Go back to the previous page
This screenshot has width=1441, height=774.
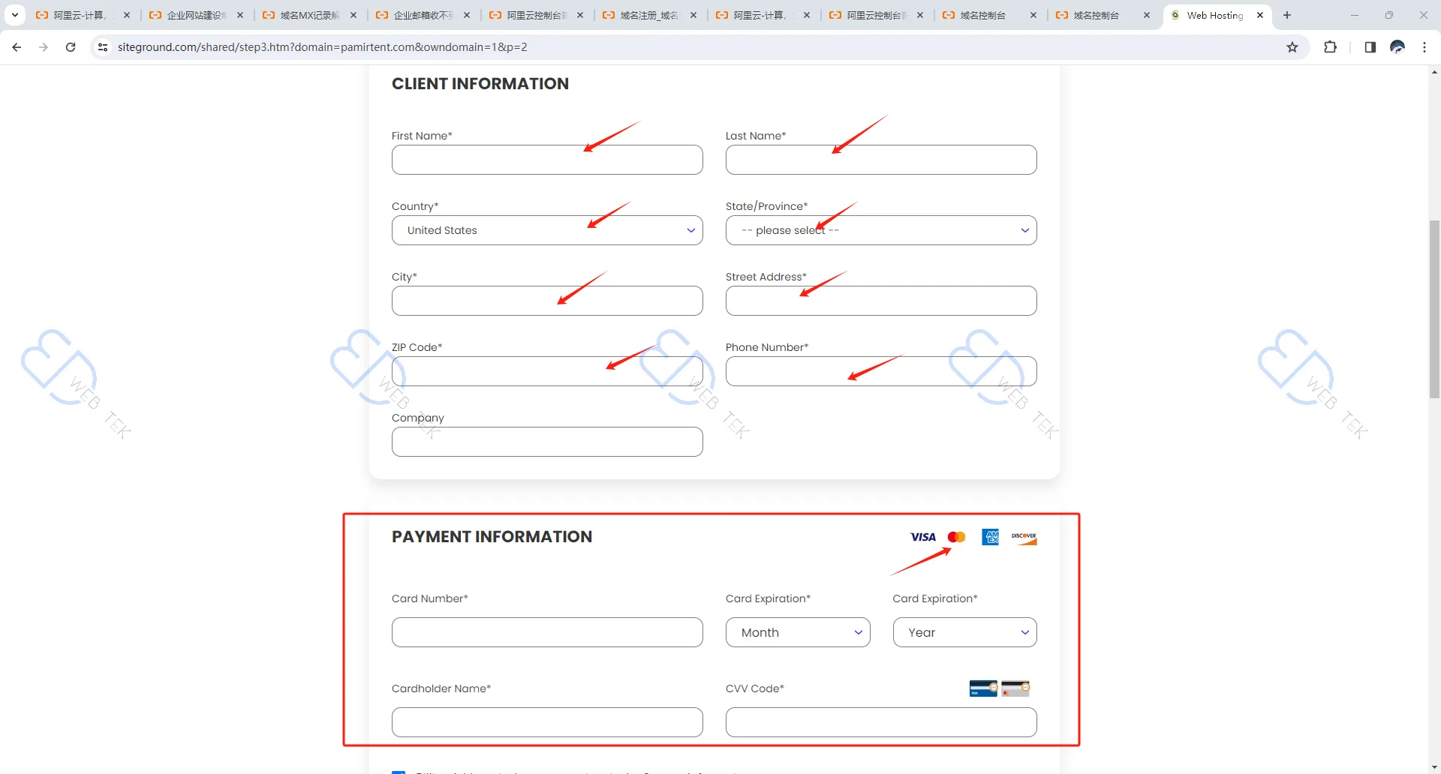[17, 47]
